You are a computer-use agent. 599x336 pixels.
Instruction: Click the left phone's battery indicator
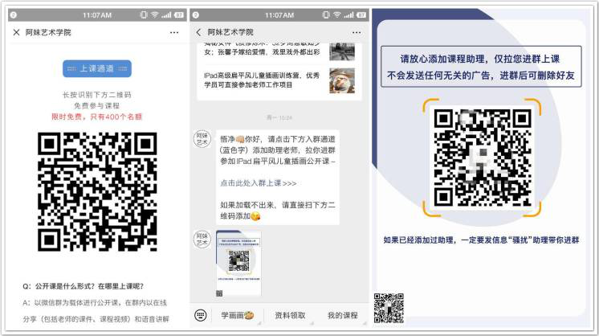(179, 15)
